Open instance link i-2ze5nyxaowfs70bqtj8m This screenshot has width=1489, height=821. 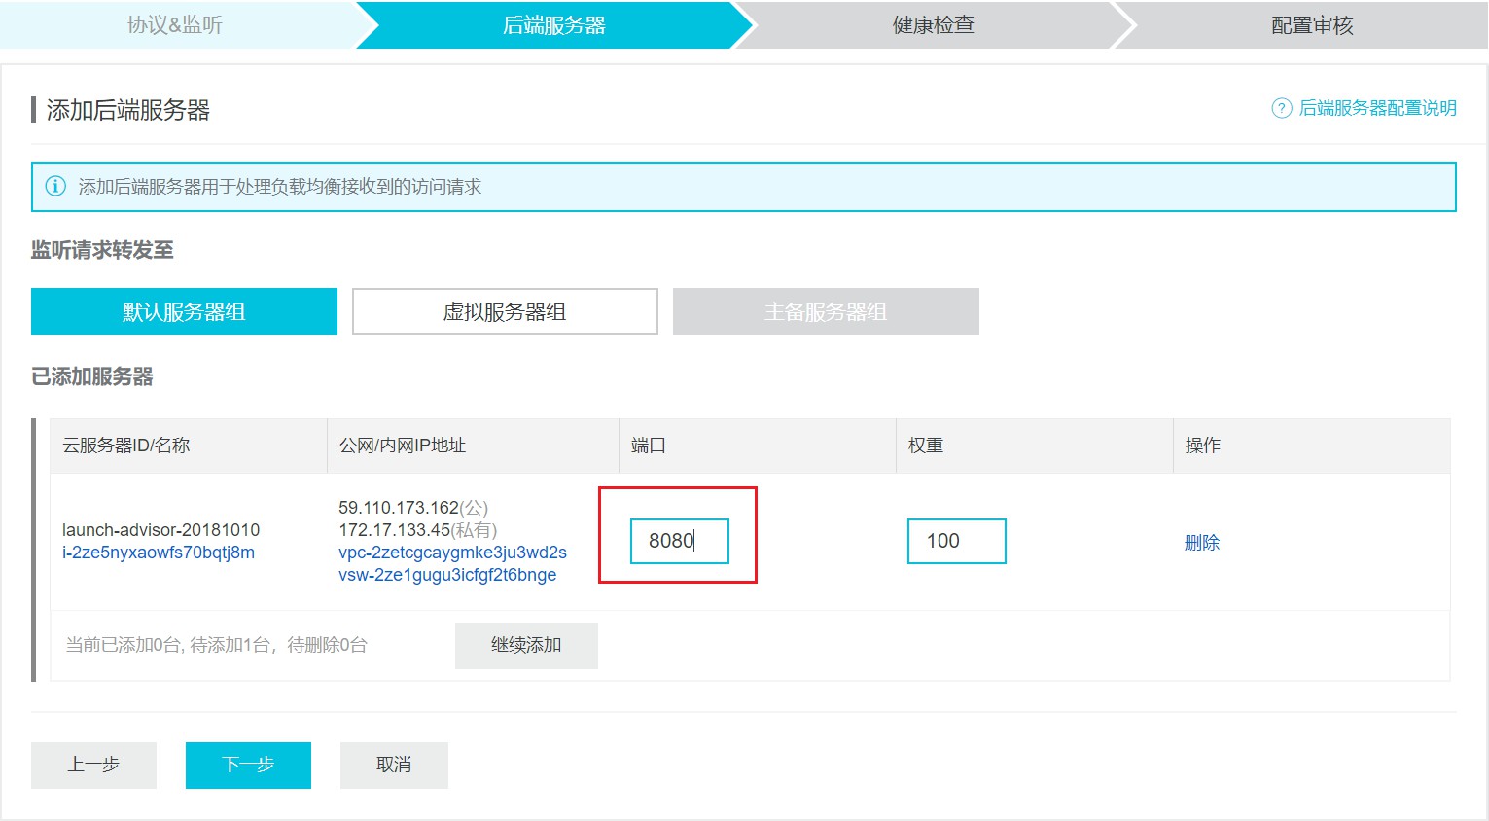pos(159,553)
